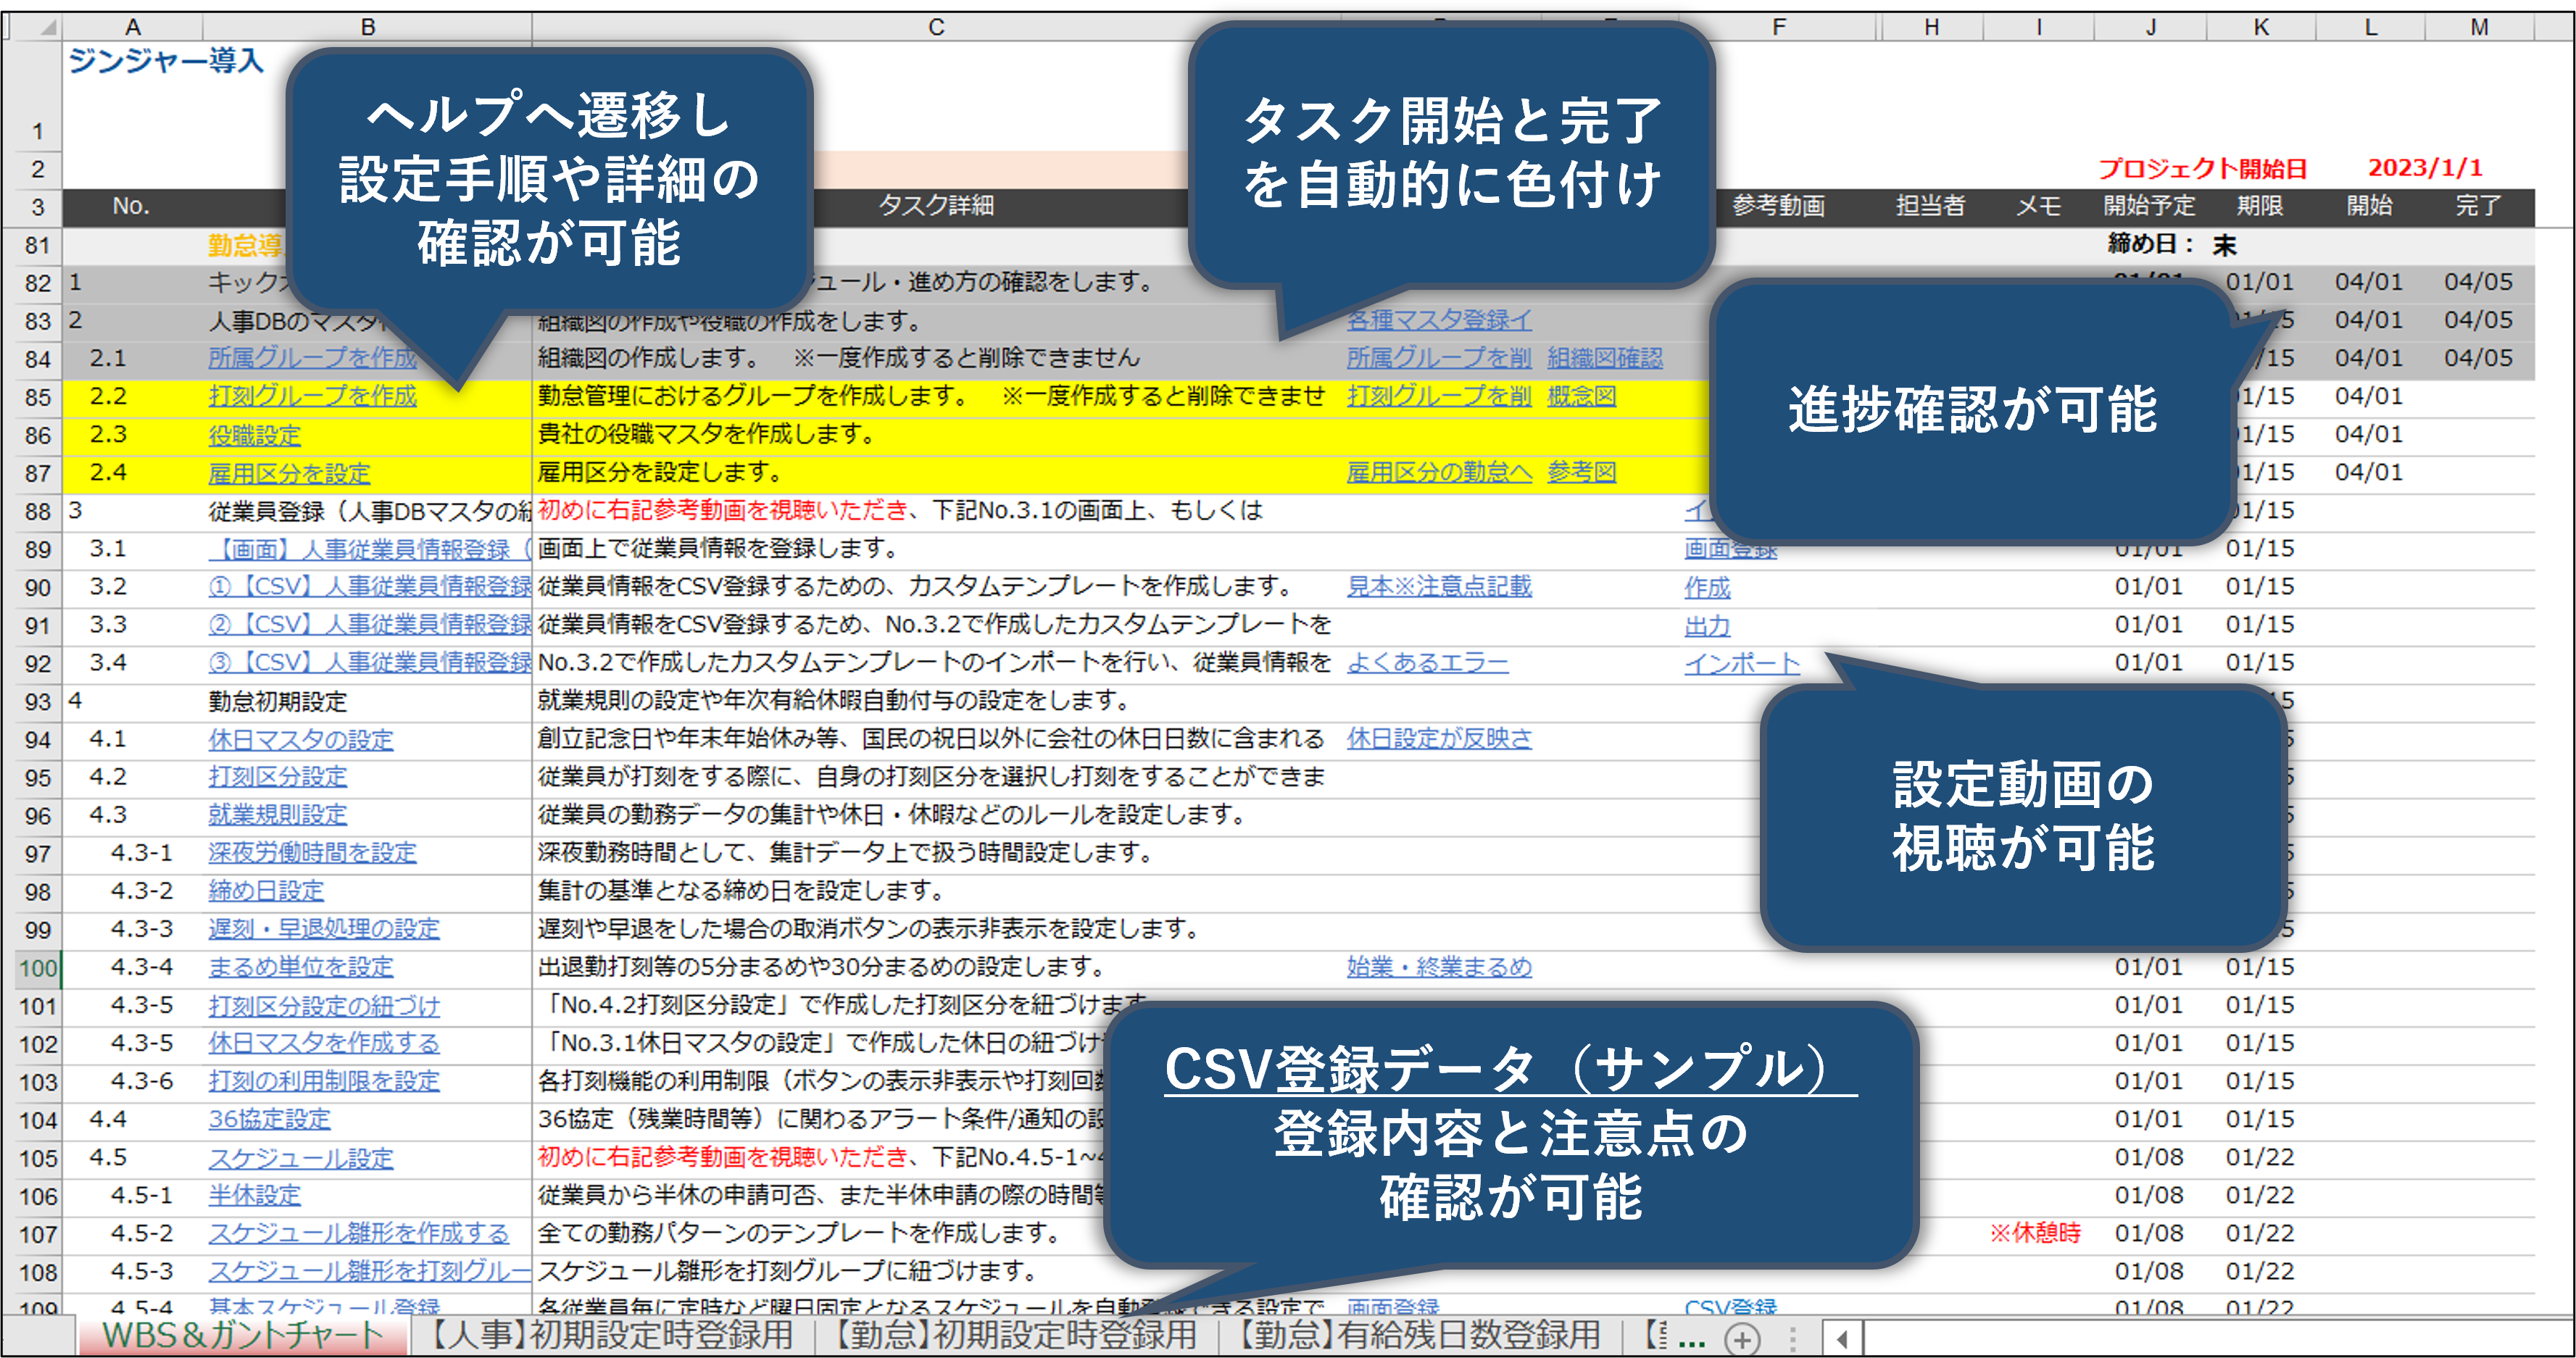This screenshot has width=2576, height=1358.
Task: Open the 【画面】人事従業員情報登録 link
Action: [369, 549]
